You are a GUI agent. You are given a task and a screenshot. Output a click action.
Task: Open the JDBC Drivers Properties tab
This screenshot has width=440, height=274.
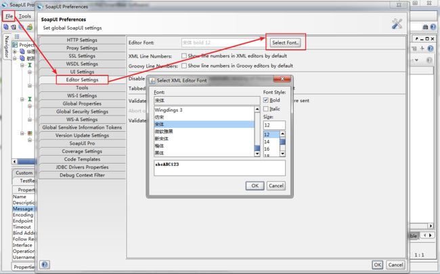82,167
